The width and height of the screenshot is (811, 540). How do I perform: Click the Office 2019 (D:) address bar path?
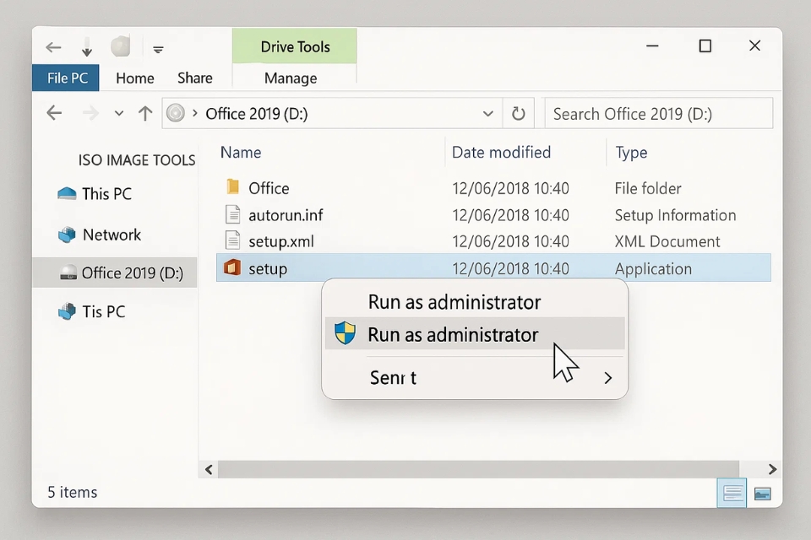[x=257, y=114]
